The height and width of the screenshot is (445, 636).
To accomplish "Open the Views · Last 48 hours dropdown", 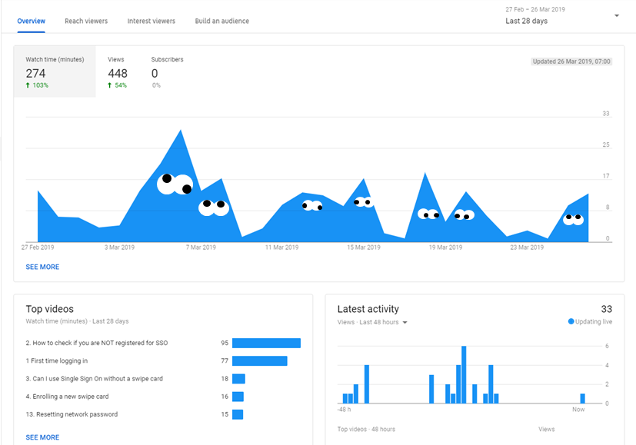I will [372, 322].
